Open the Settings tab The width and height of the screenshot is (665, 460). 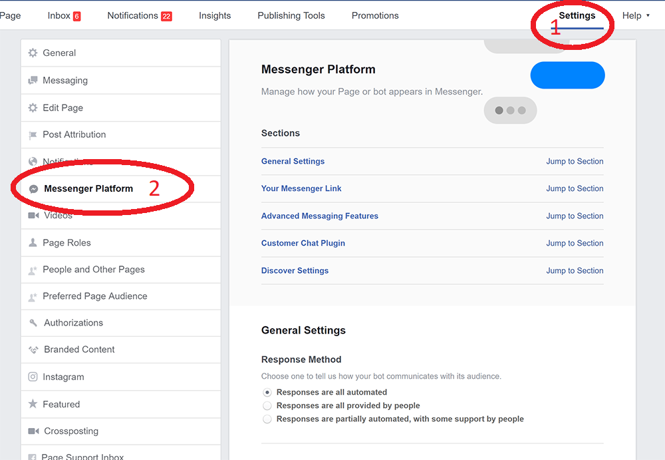[576, 15]
